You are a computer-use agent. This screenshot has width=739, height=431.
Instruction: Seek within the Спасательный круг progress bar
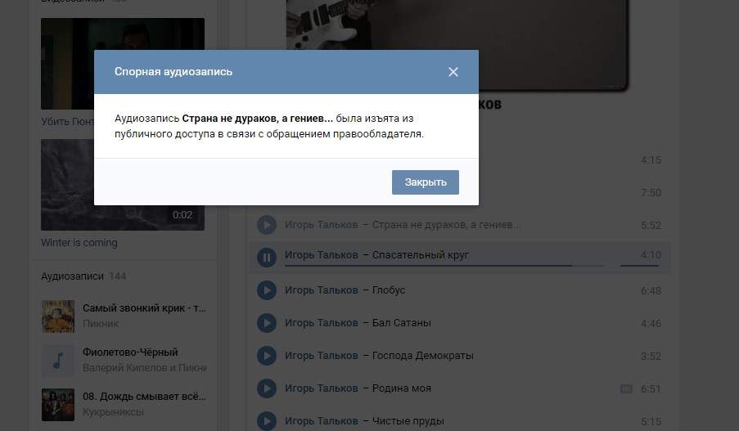point(444,266)
